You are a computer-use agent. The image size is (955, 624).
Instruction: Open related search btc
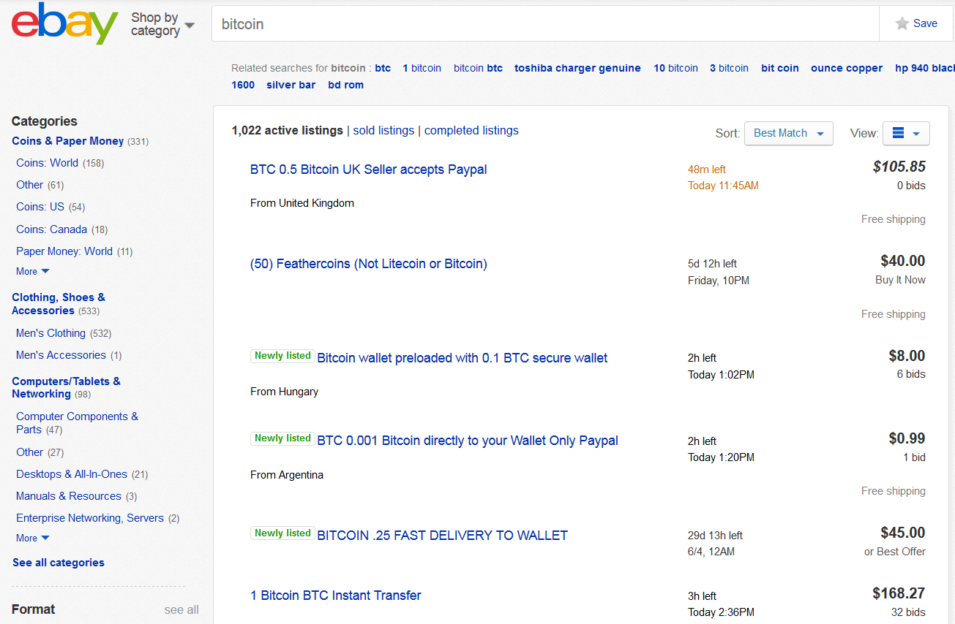pyautogui.click(x=383, y=68)
